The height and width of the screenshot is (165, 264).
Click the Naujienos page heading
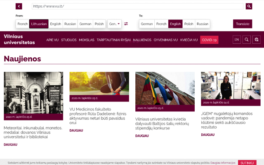coord(22,59)
